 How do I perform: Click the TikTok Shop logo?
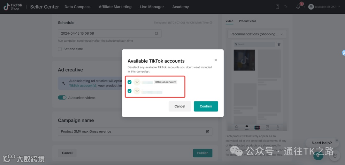(x=13, y=7)
